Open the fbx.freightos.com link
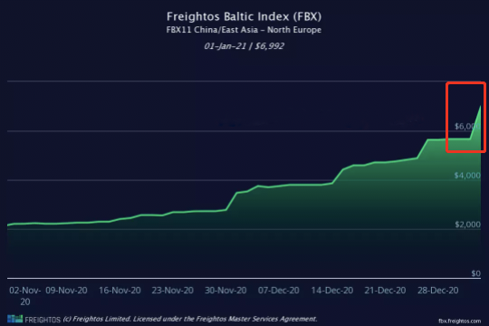This screenshot has height=326, width=489. tap(459, 321)
